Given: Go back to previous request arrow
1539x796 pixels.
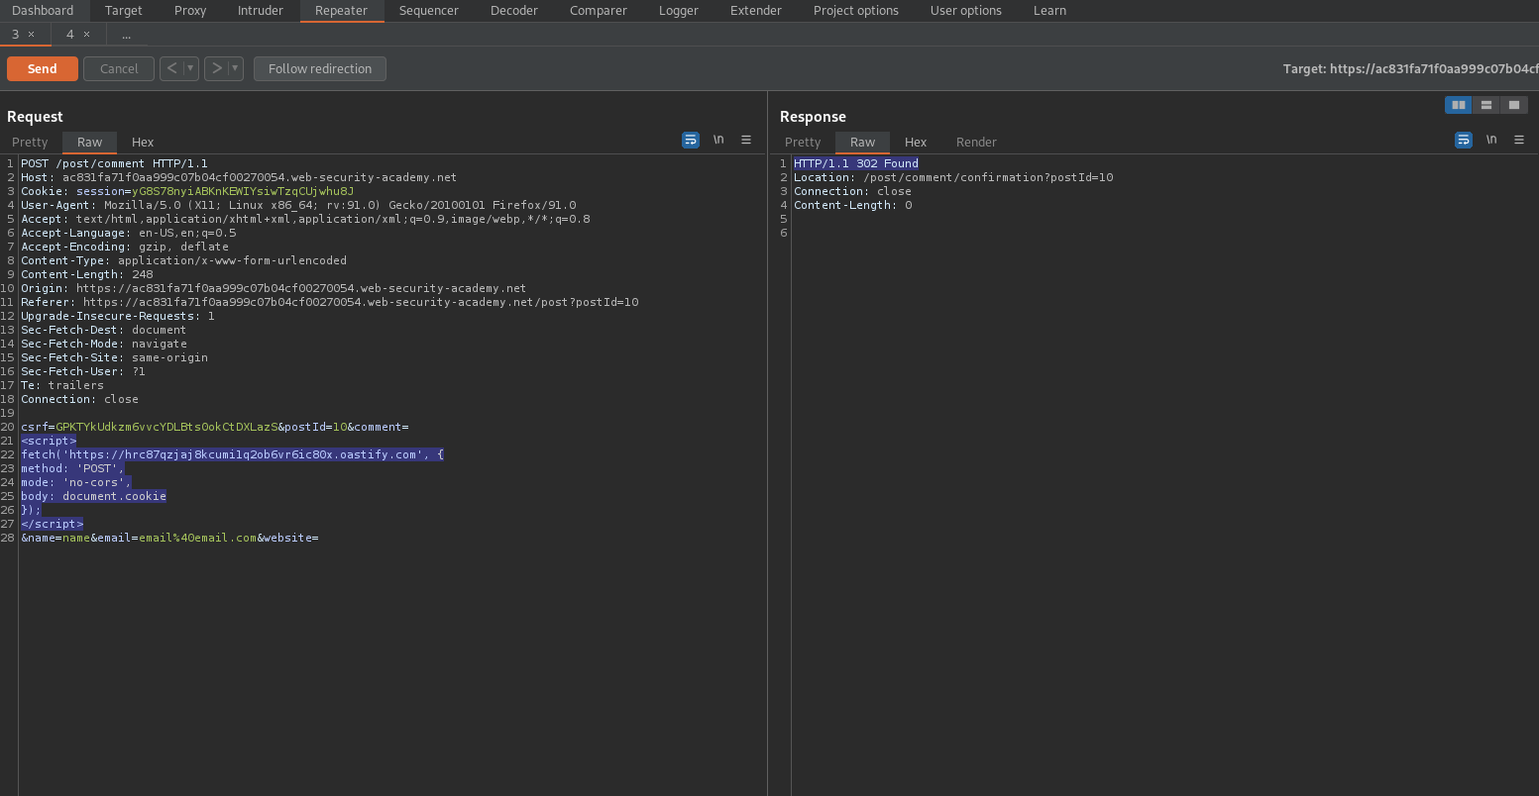Looking at the screenshot, I should [x=172, y=68].
